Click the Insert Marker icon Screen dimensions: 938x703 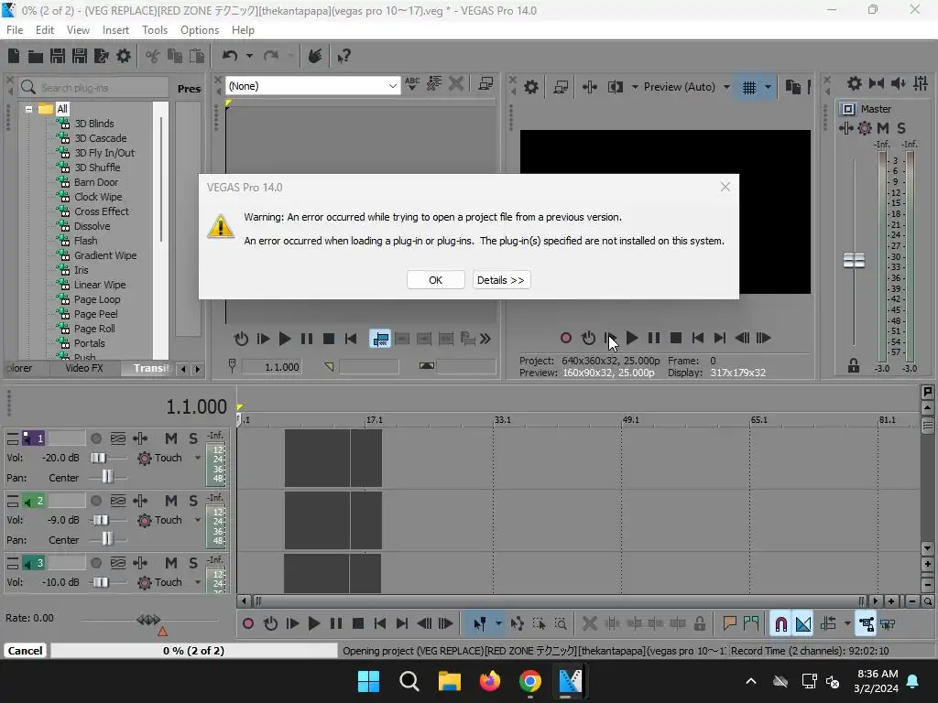pyautogui.click(x=729, y=624)
